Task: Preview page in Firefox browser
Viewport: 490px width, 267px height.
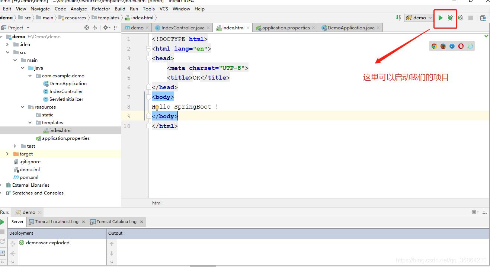Action: coord(443,46)
